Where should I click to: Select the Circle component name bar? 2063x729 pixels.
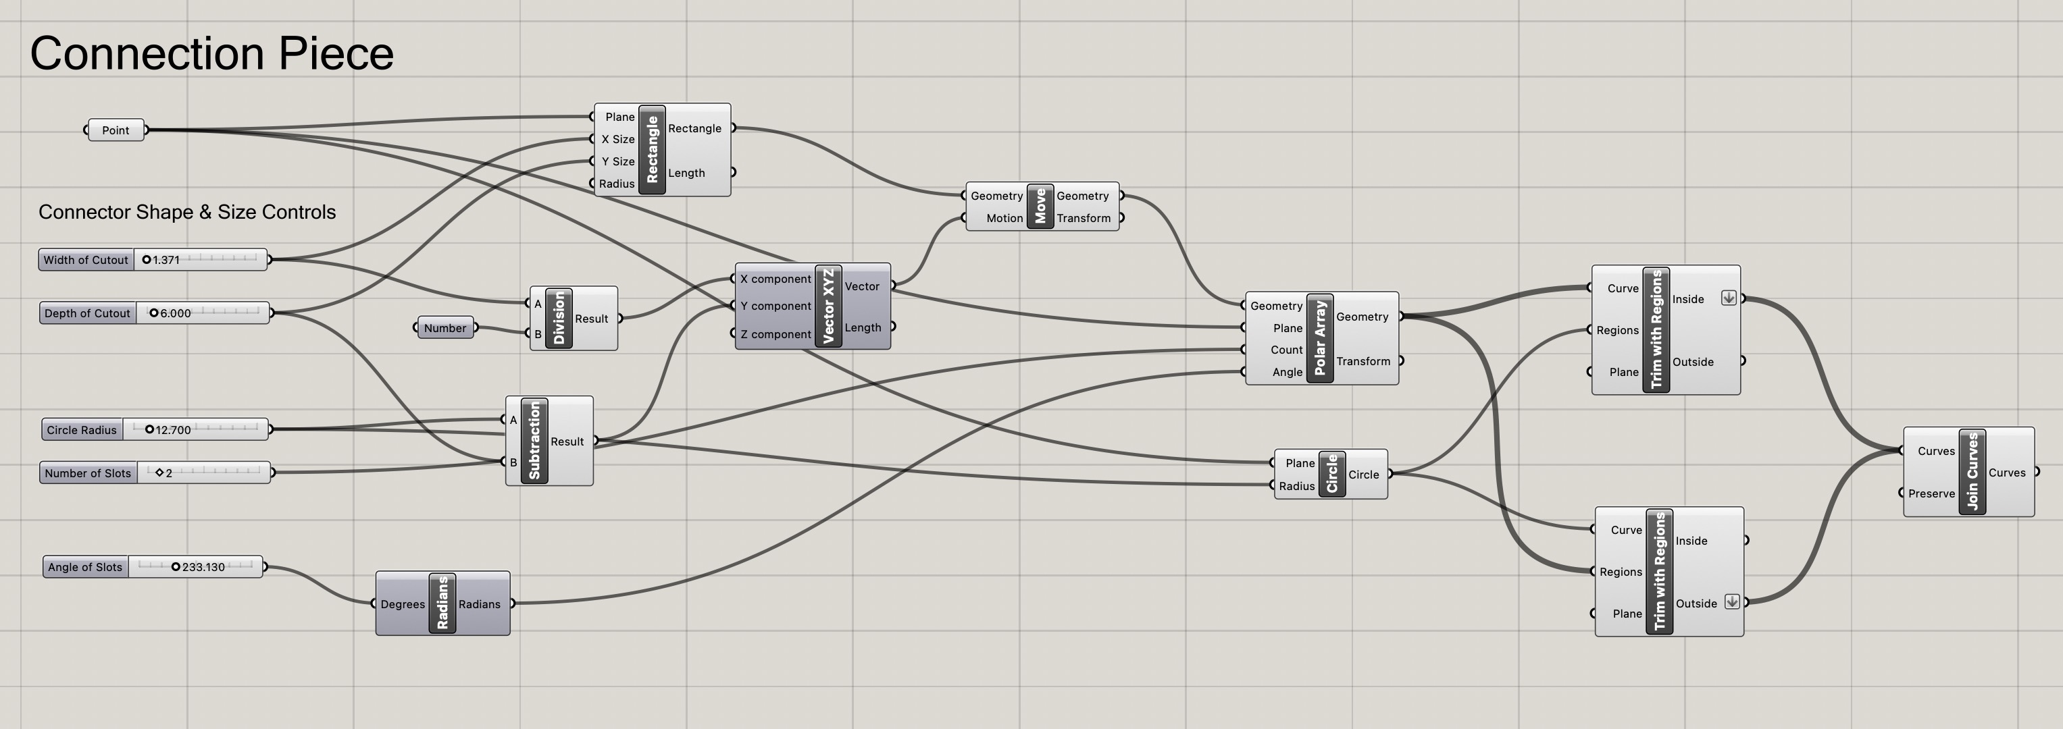click(1333, 474)
